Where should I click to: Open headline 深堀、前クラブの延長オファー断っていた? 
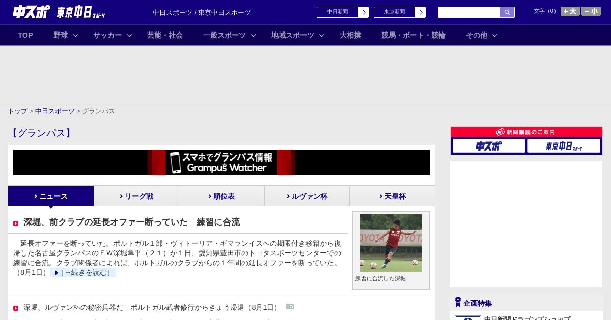[x=131, y=222]
